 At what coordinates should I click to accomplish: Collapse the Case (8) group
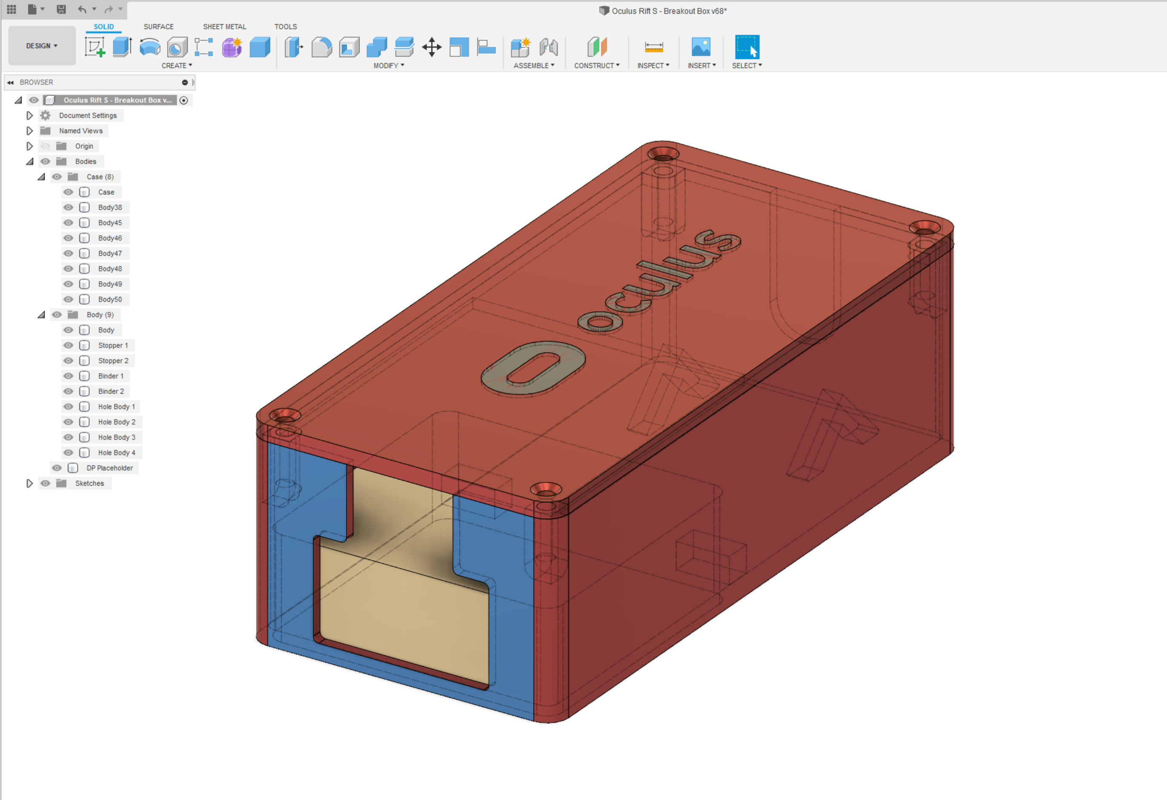coord(42,177)
